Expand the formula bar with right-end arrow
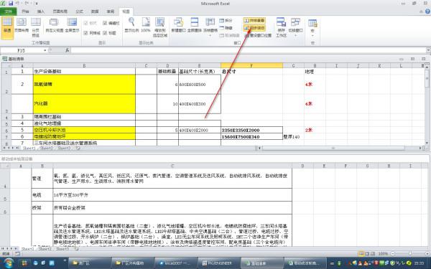Screen dimensions: 431x269 pos(428,50)
